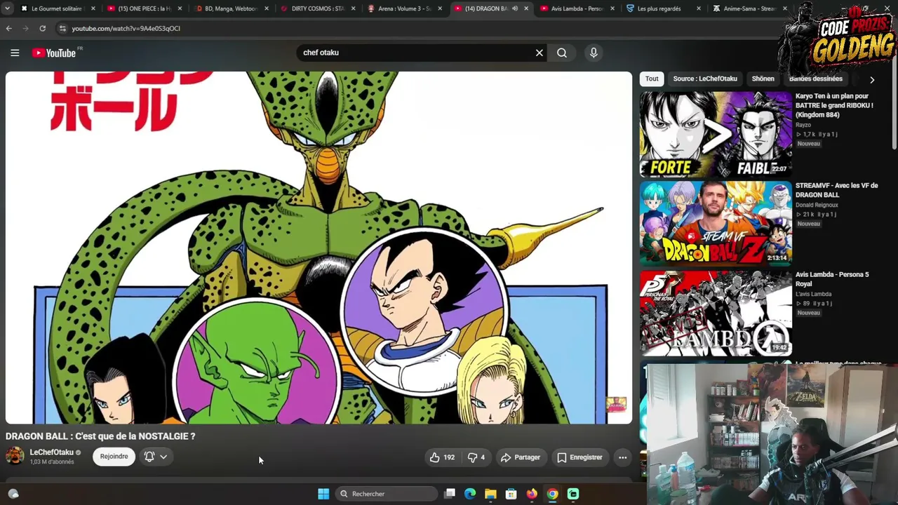Open the STREAMVF Dragon Ball Z thumbnail
This screenshot has width=898, height=505.
point(716,223)
